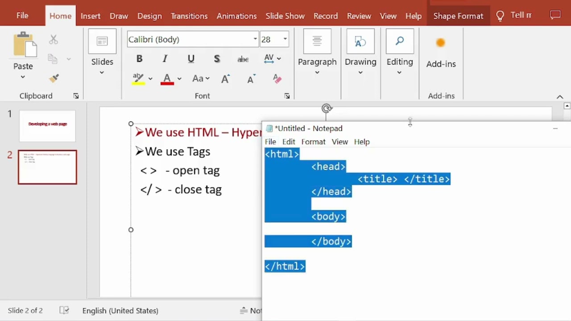This screenshot has height=321, width=571.
Task: Open Notepad View menu
Action: pyautogui.click(x=339, y=142)
